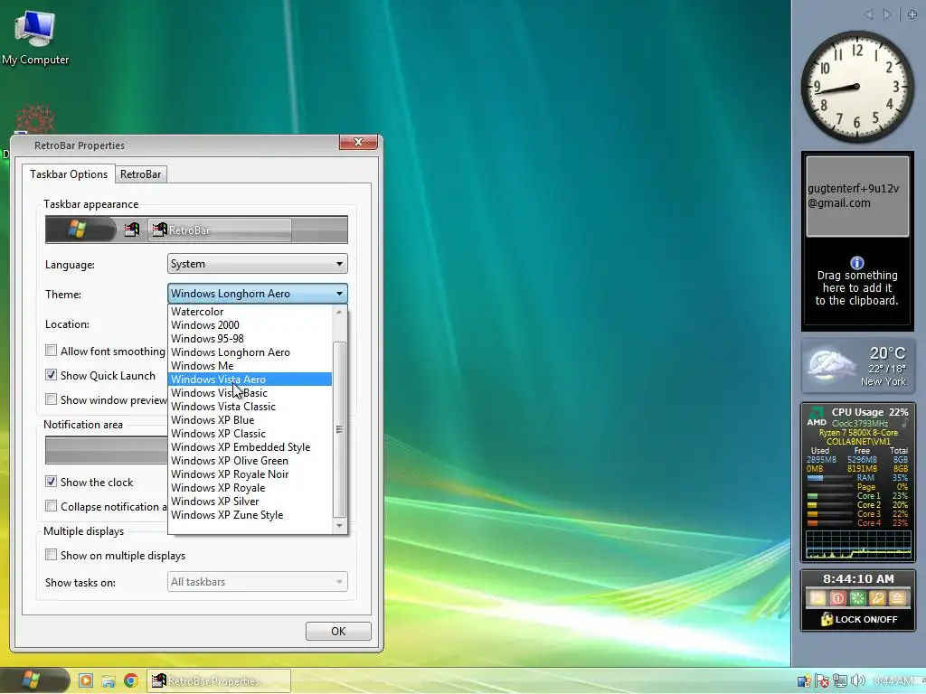Click the email text in clipboard gadget
This screenshot has width=926, height=694.
853,195
